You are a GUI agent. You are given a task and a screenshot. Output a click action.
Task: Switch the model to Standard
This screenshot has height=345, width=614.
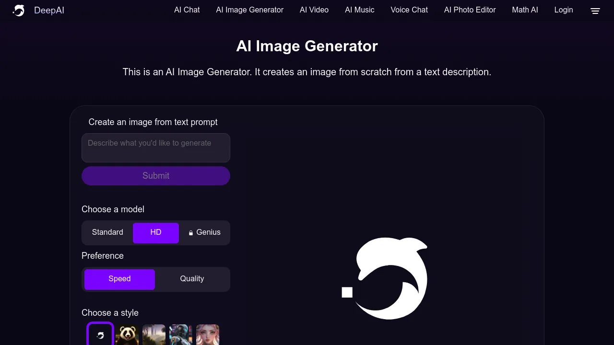click(107, 232)
